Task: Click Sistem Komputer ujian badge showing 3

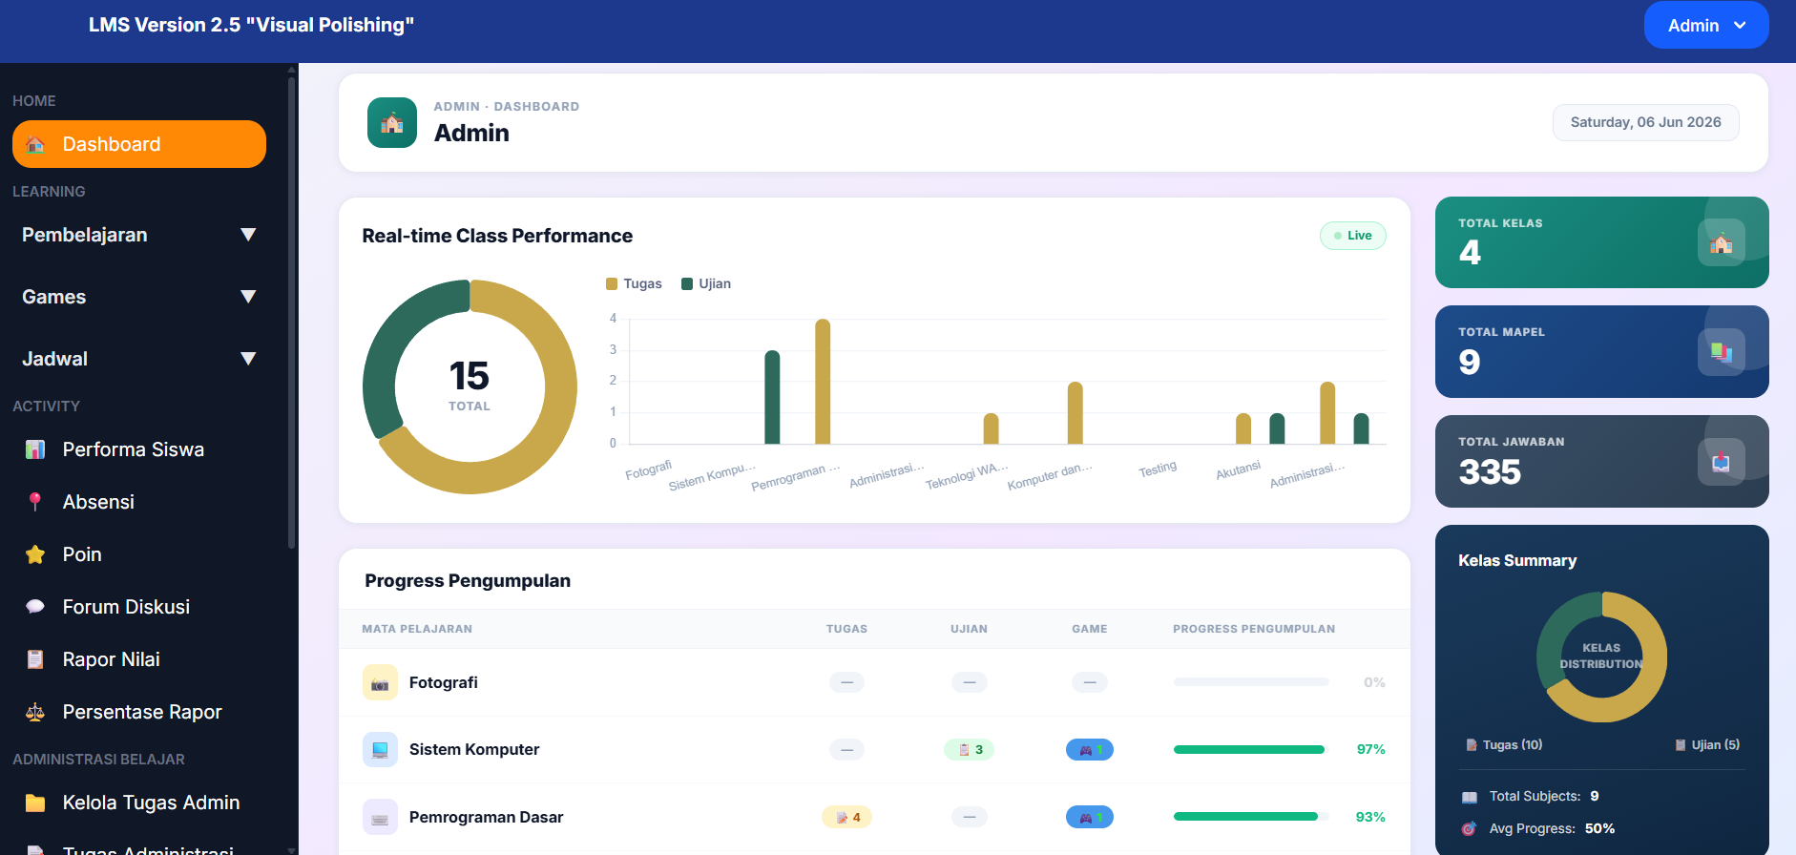Action: pos(970,750)
